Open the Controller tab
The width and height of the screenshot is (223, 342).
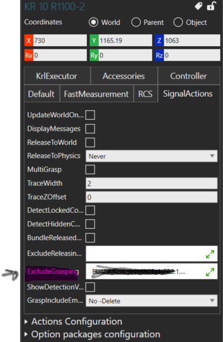pos(189,76)
